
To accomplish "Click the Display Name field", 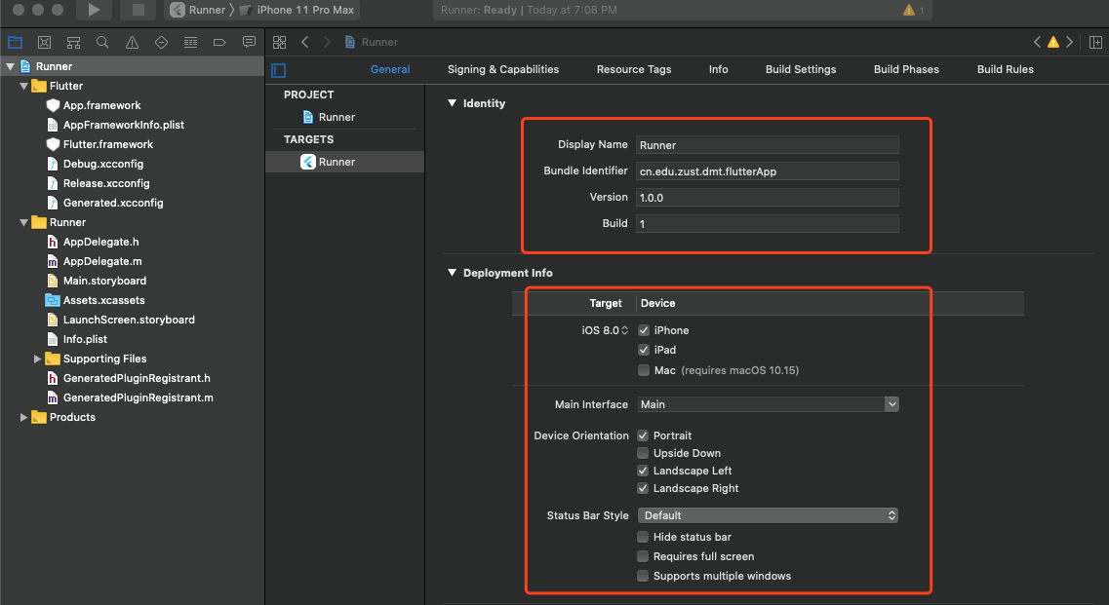I will click(x=768, y=145).
